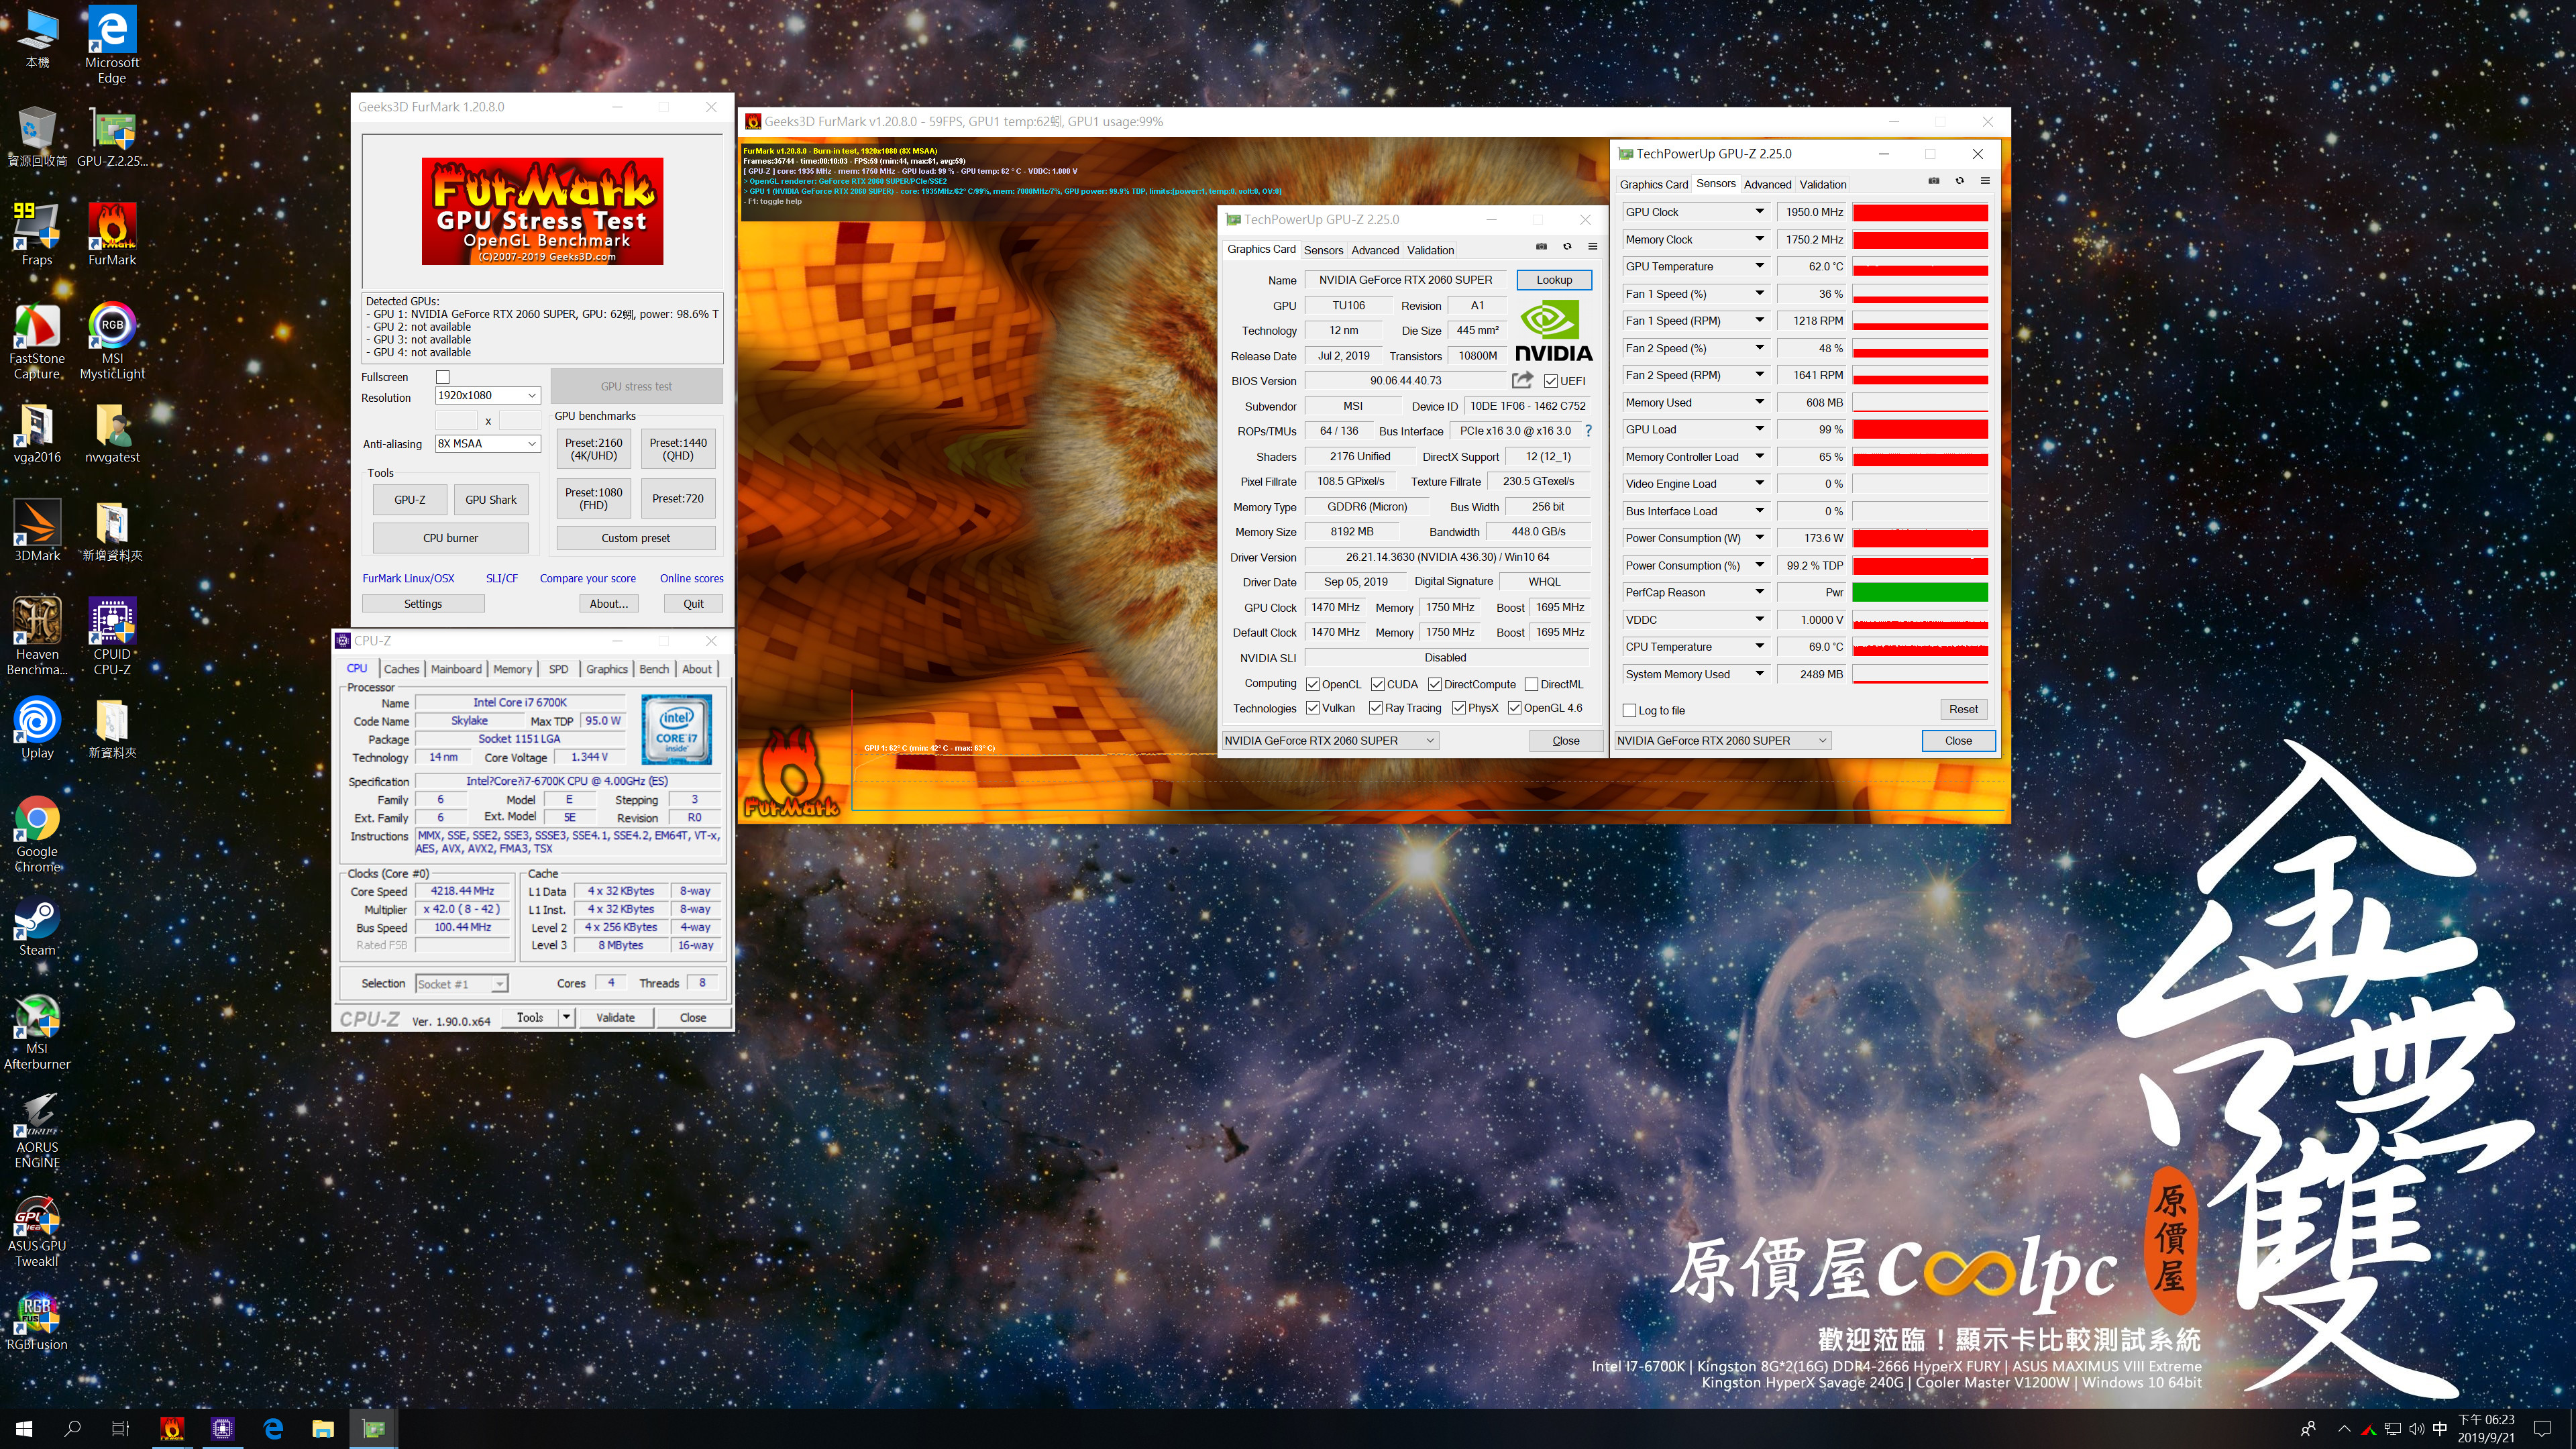Click the green PerfCap Reason bar

1920,592
